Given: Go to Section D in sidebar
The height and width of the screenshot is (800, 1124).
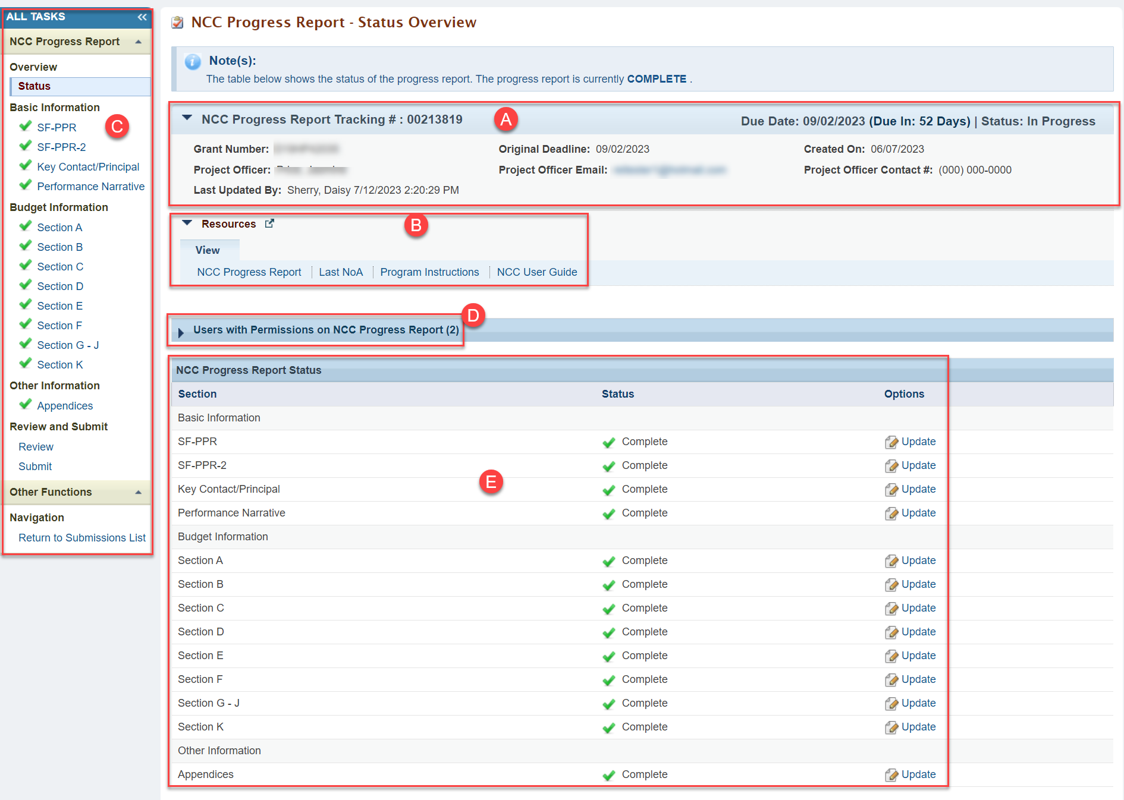Looking at the screenshot, I should click(60, 286).
